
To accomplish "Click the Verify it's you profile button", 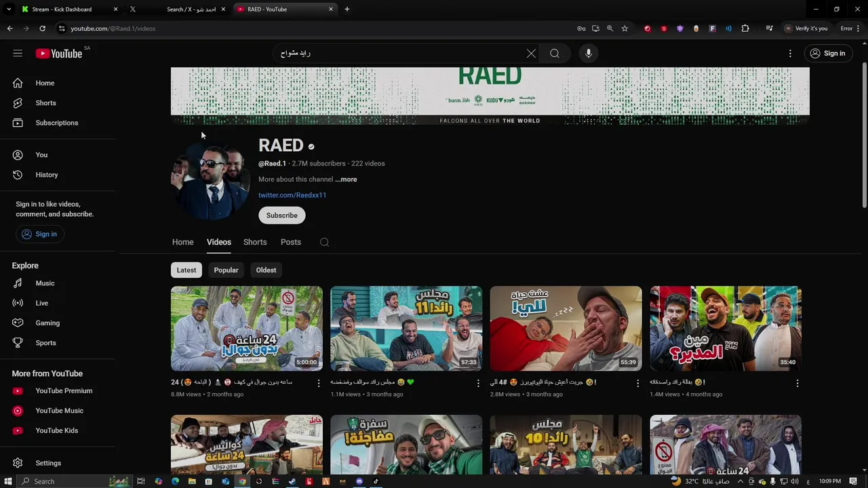I will tap(806, 28).
